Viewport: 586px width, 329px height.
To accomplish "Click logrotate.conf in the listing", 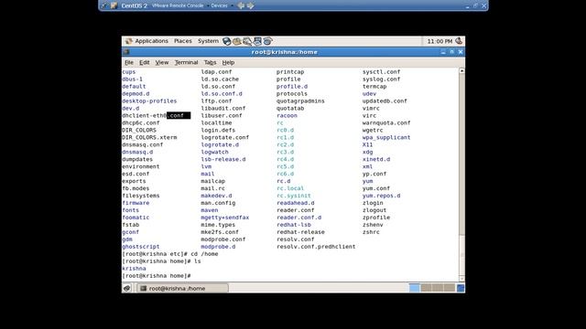I will 224,137.
